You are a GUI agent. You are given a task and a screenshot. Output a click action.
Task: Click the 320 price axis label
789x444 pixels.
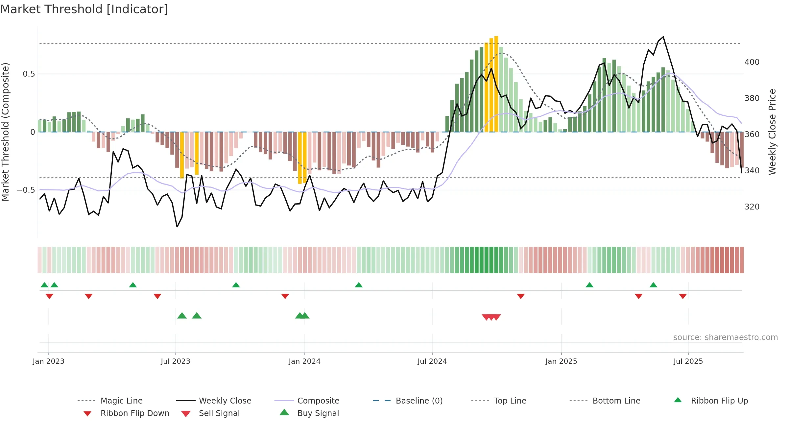pyautogui.click(x=752, y=207)
